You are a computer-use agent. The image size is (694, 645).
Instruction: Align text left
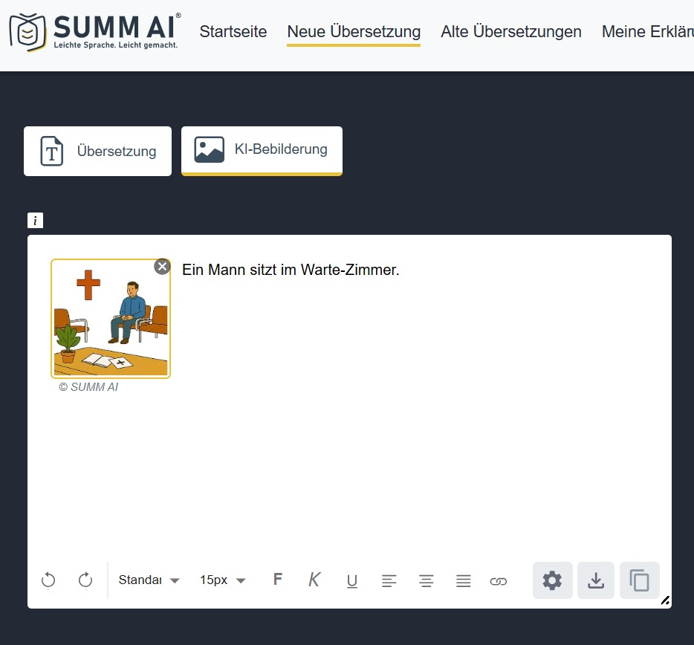pyautogui.click(x=389, y=580)
